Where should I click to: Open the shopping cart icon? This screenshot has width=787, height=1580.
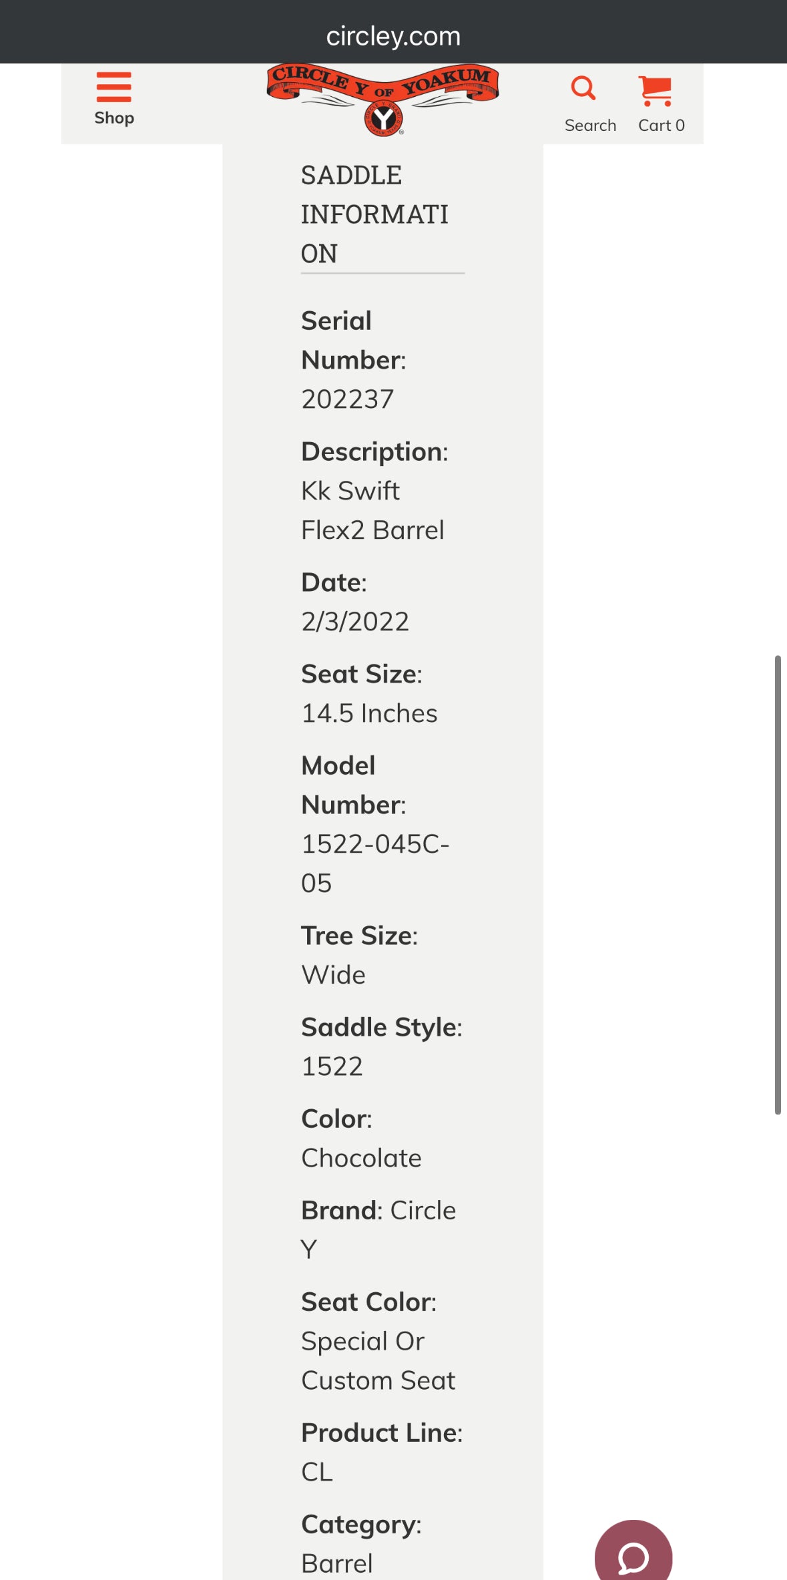click(655, 91)
